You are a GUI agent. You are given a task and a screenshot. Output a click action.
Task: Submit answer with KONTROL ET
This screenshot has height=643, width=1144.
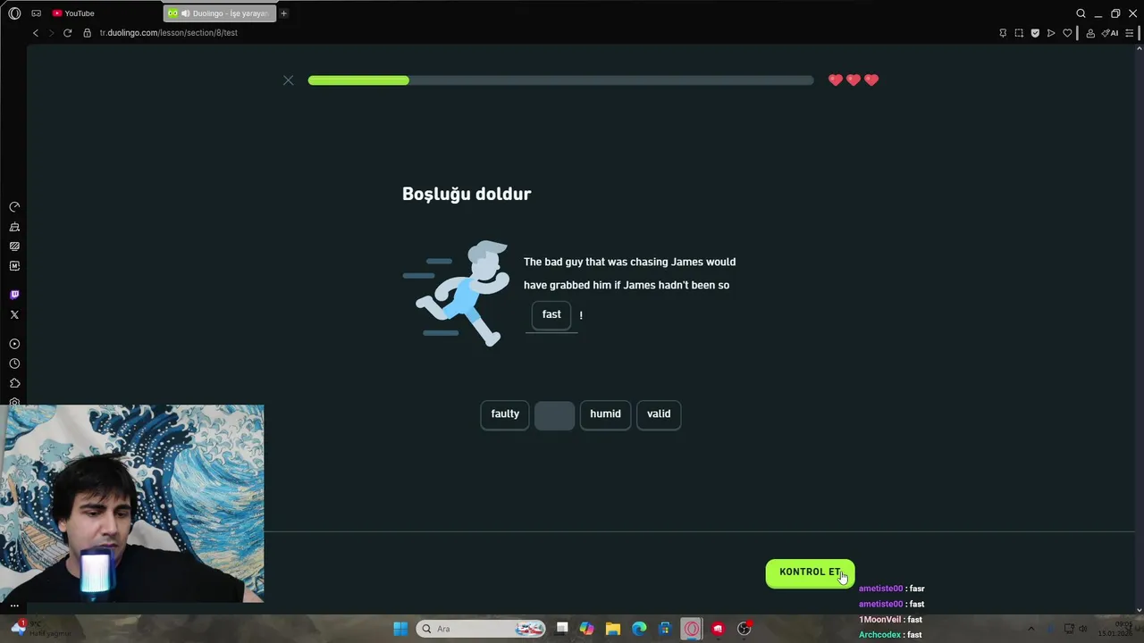(810, 572)
